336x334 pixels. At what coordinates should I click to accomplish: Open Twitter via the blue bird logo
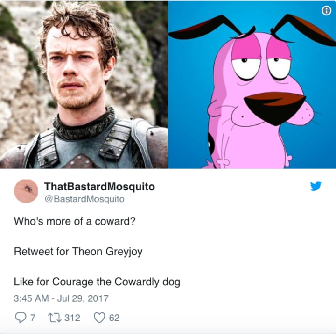point(315,186)
